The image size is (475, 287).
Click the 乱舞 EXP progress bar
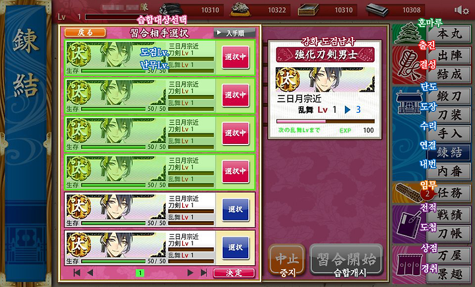tap(326, 121)
